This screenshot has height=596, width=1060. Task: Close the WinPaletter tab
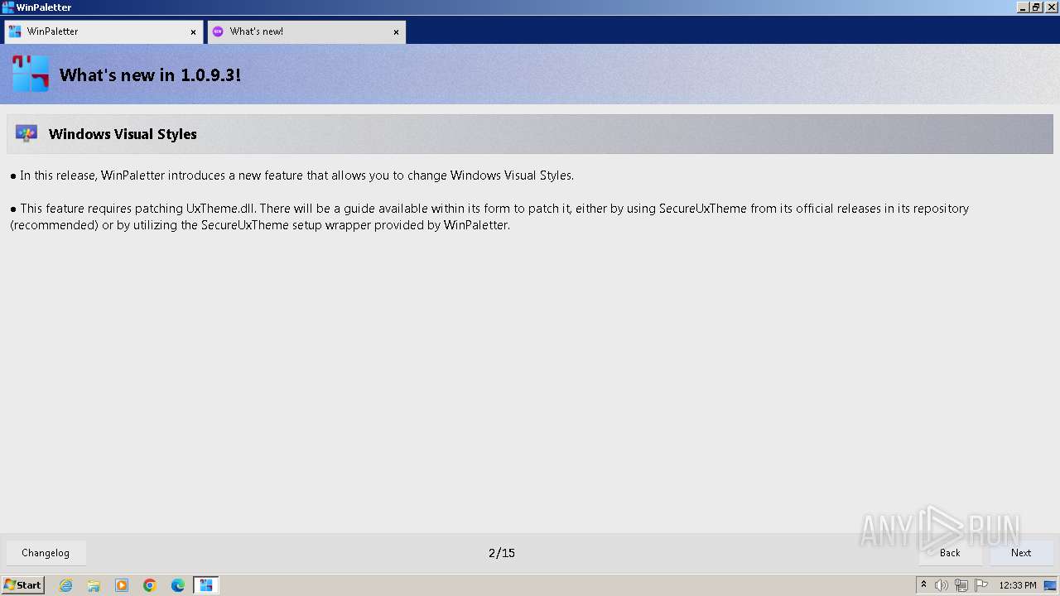(x=193, y=32)
